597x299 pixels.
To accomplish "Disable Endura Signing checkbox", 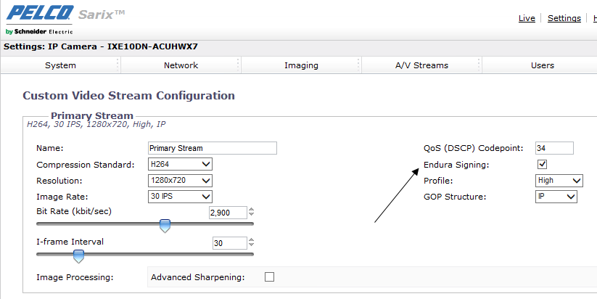I will click(542, 165).
